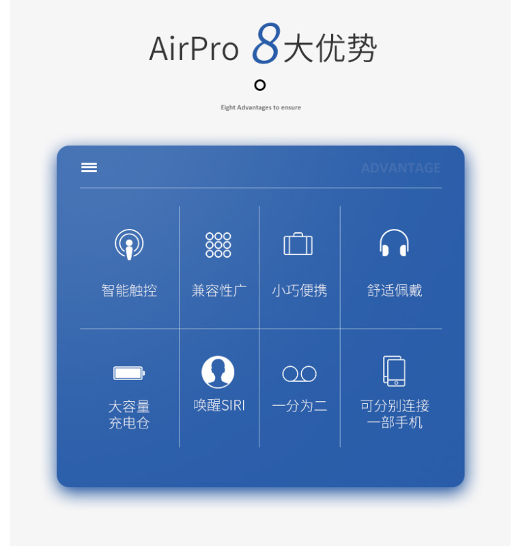This screenshot has width=512, height=546.
Task: Select the headphones comfort icon
Action: (394, 243)
